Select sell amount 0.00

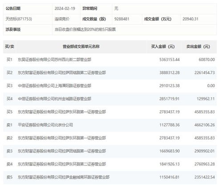[211, 86]
